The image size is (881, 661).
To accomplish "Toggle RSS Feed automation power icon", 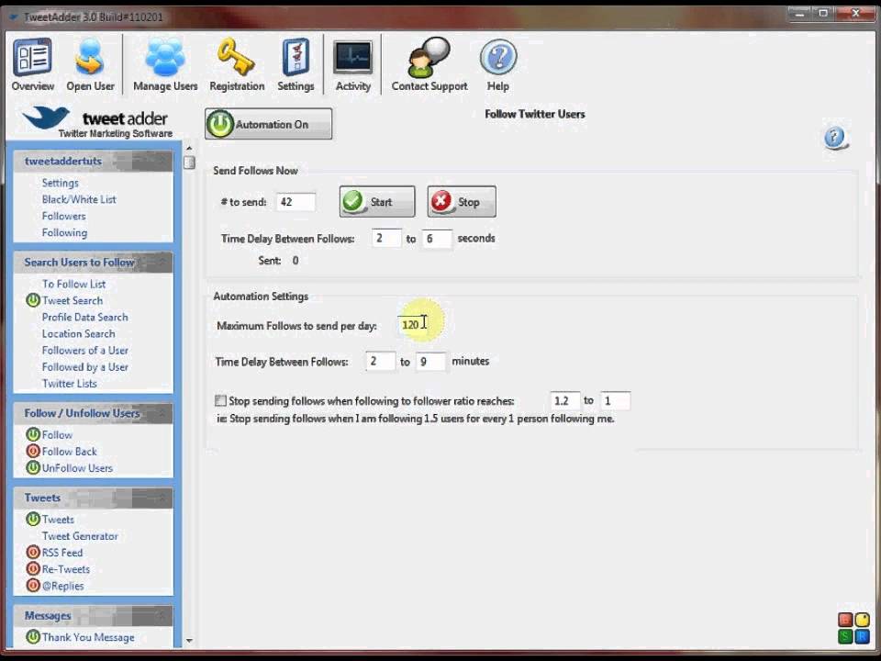I will point(33,553).
